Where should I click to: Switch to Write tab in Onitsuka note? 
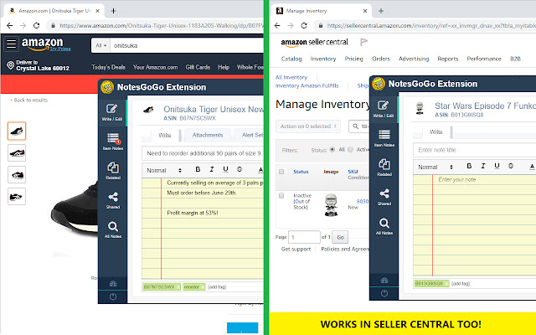coord(164,136)
